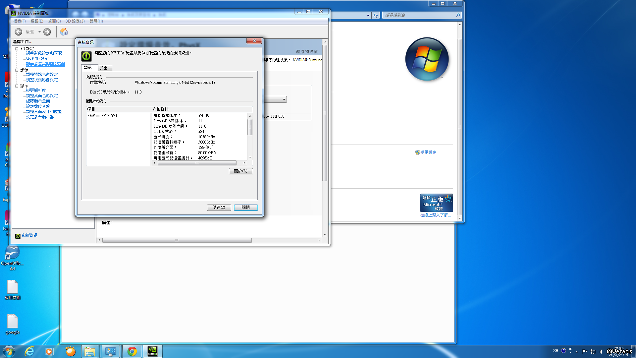The height and width of the screenshot is (358, 636).
Task: Click the graphics card details vertical scrollbar
Action: point(250,128)
